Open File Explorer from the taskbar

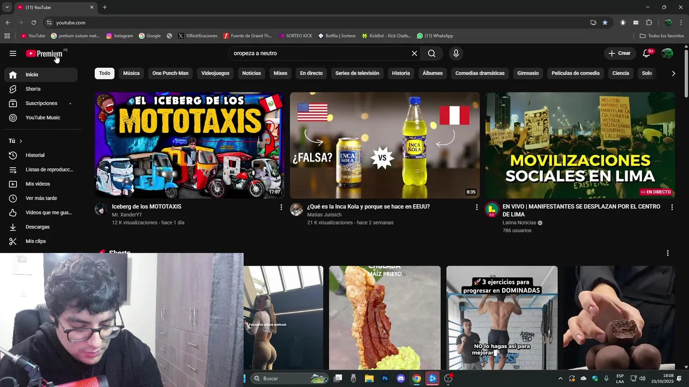[369, 378]
